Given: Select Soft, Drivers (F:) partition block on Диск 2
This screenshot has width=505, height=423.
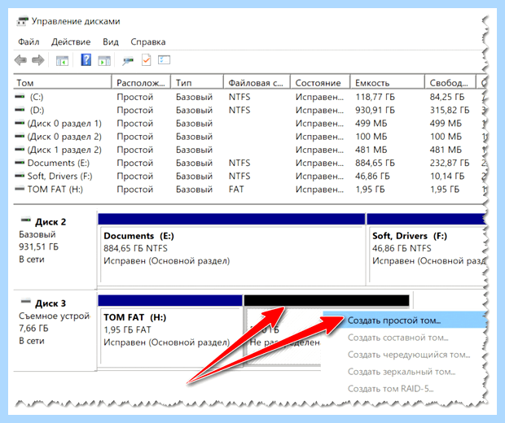Looking at the screenshot, I should pyautogui.click(x=426, y=249).
